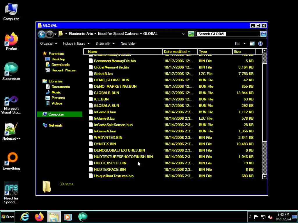
Task: Select the GLOBALB.BUN file
Action: coord(107,93)
